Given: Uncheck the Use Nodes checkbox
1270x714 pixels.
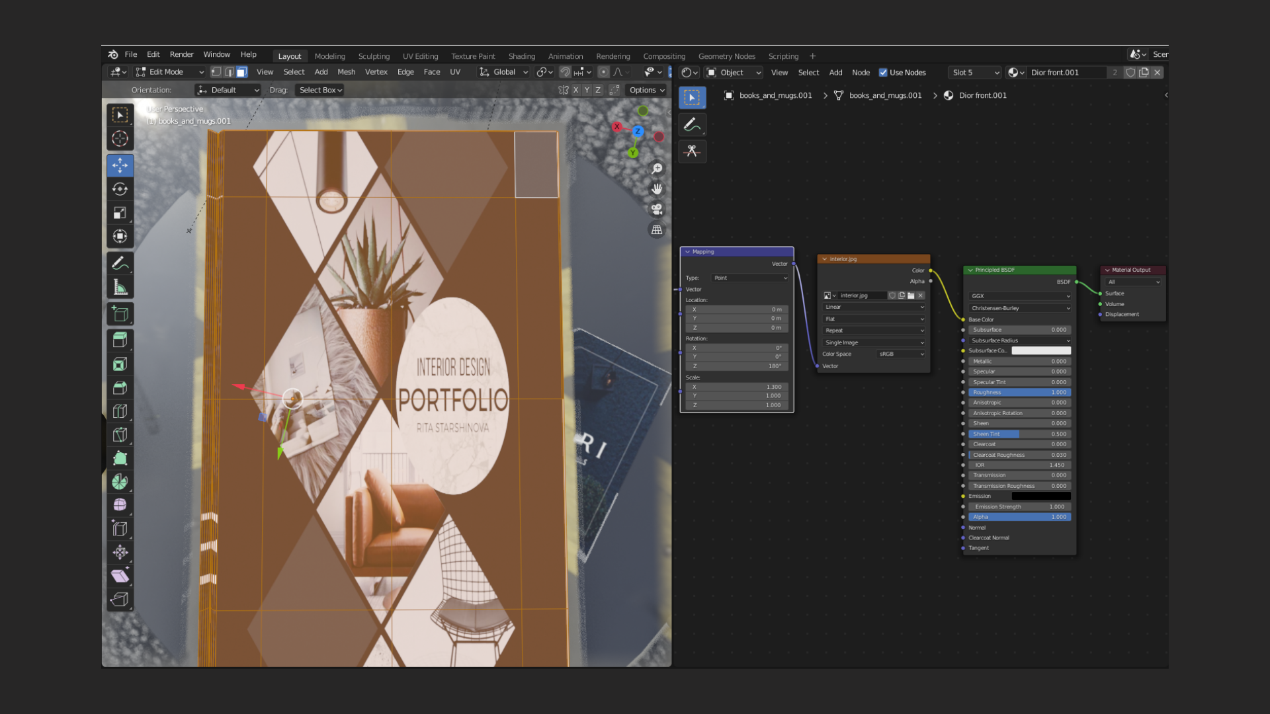Looking at the screenshot, I should (883, 73).
